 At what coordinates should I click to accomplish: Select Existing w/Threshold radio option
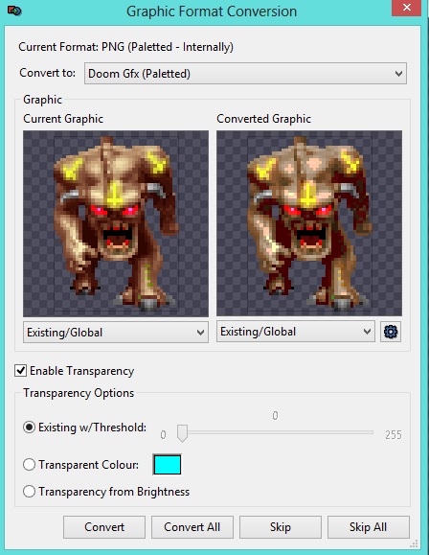(x=29, y=428)
